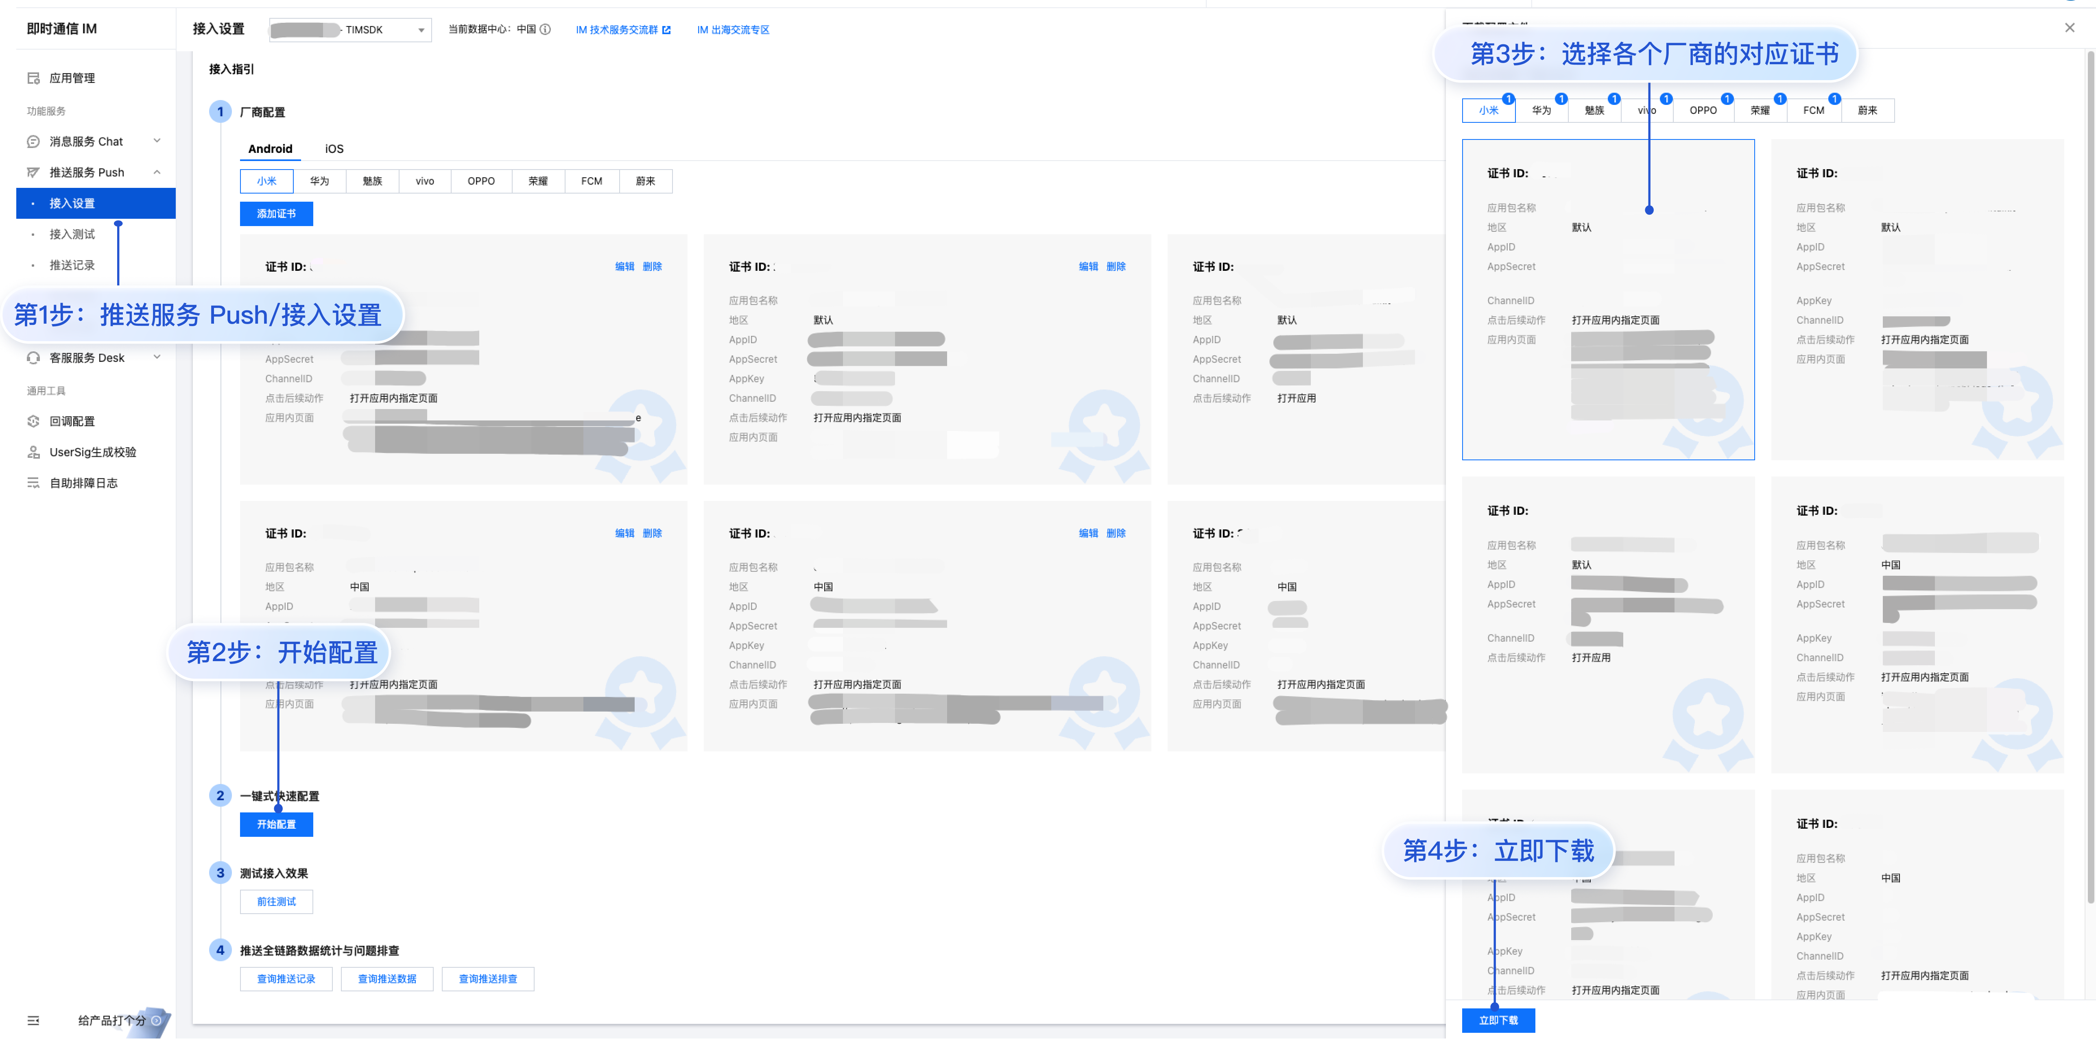
Task: Collapse the 推送服务 Push chevron
Action: 157,172
